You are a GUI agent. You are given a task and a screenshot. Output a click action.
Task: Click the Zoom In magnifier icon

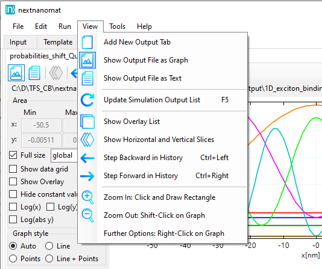[87, 197]
